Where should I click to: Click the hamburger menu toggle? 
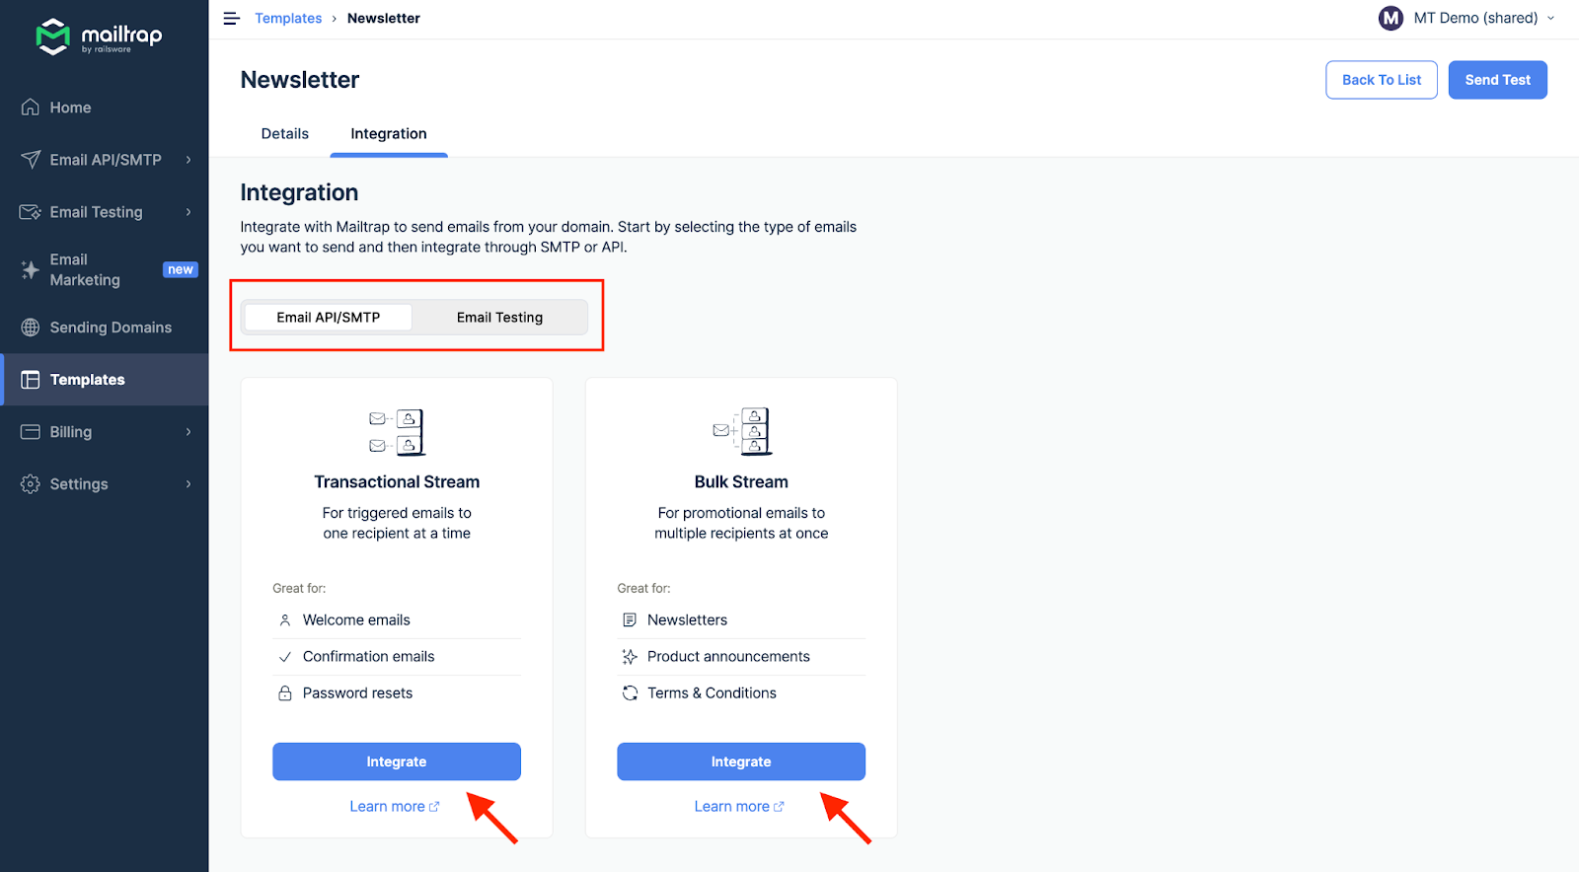[231, 18]
